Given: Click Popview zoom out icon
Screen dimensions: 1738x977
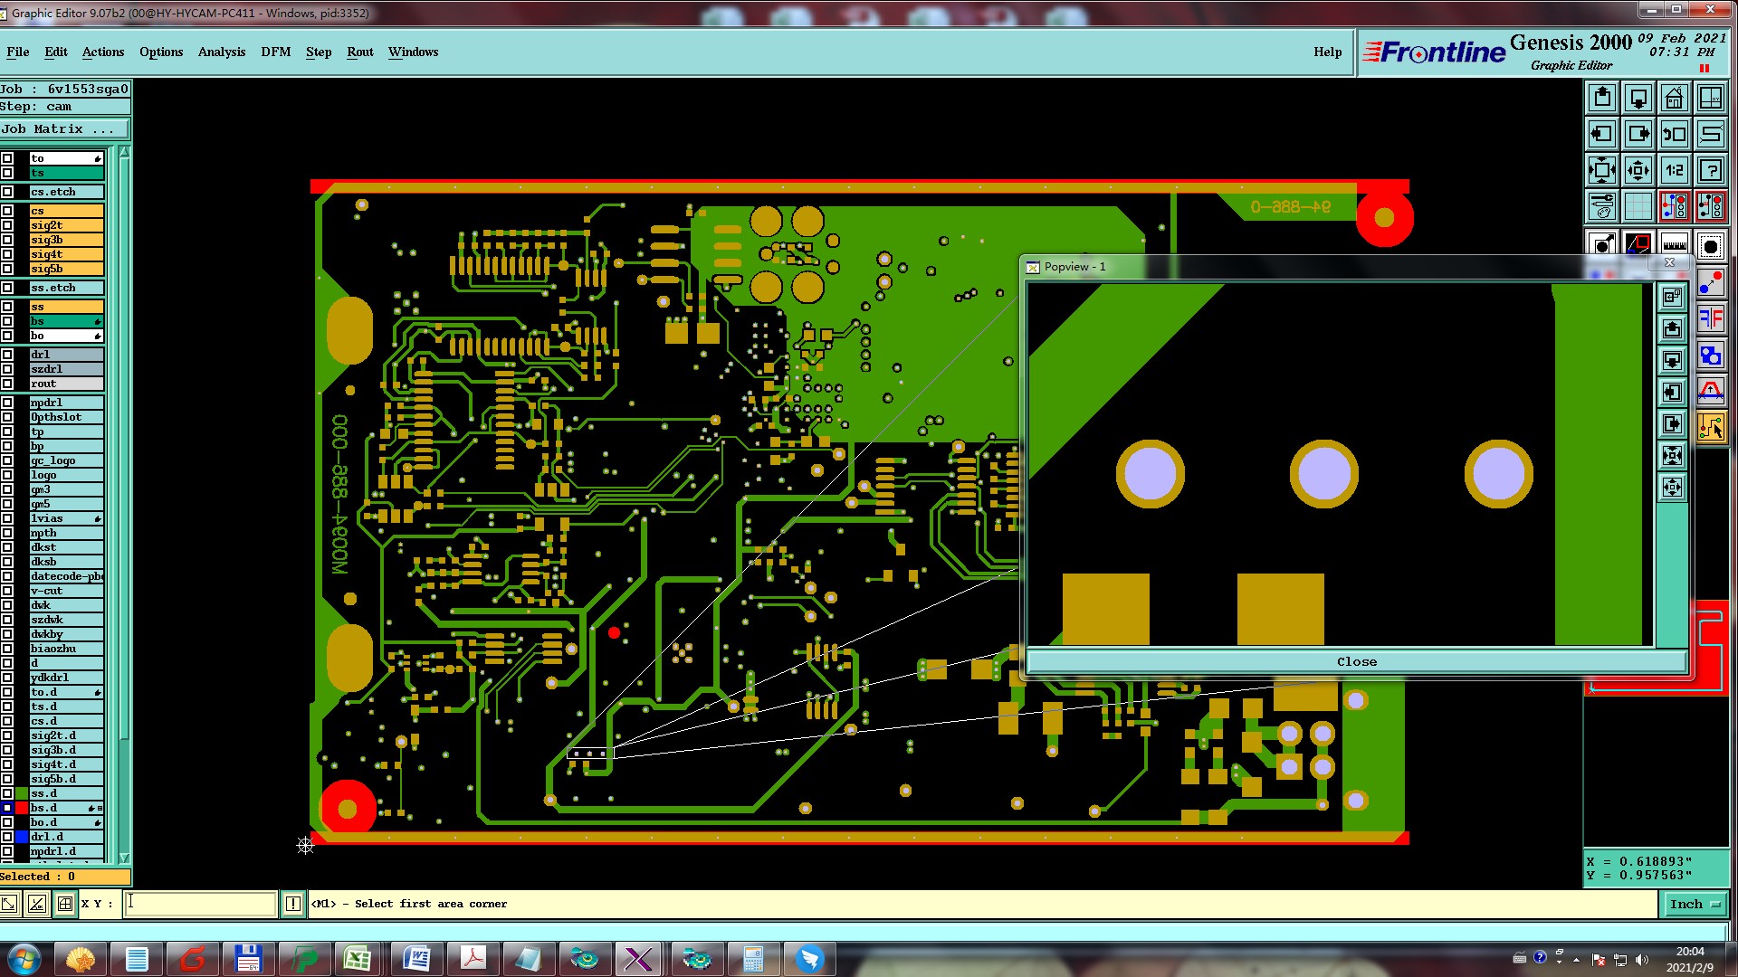Looking at the screenshot, I should [x=1672, y=455].
